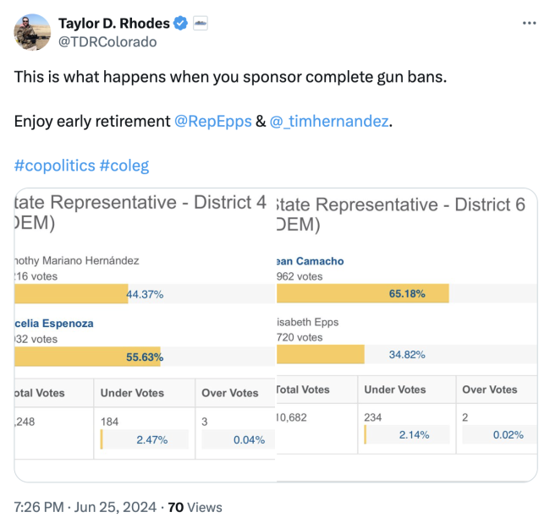The height and width of the screenshot is (523, 550).
Task: Click the blue verified checkmark badge
Action: click(182, 23)
